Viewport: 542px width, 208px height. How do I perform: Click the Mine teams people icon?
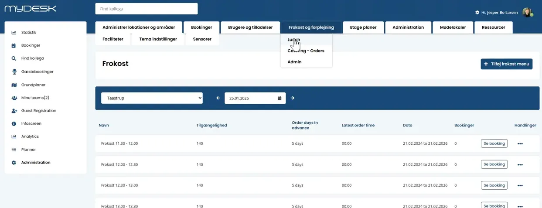14,98
